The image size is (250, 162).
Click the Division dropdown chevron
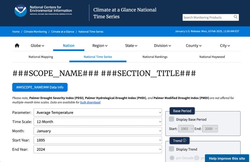coord(170,46)
